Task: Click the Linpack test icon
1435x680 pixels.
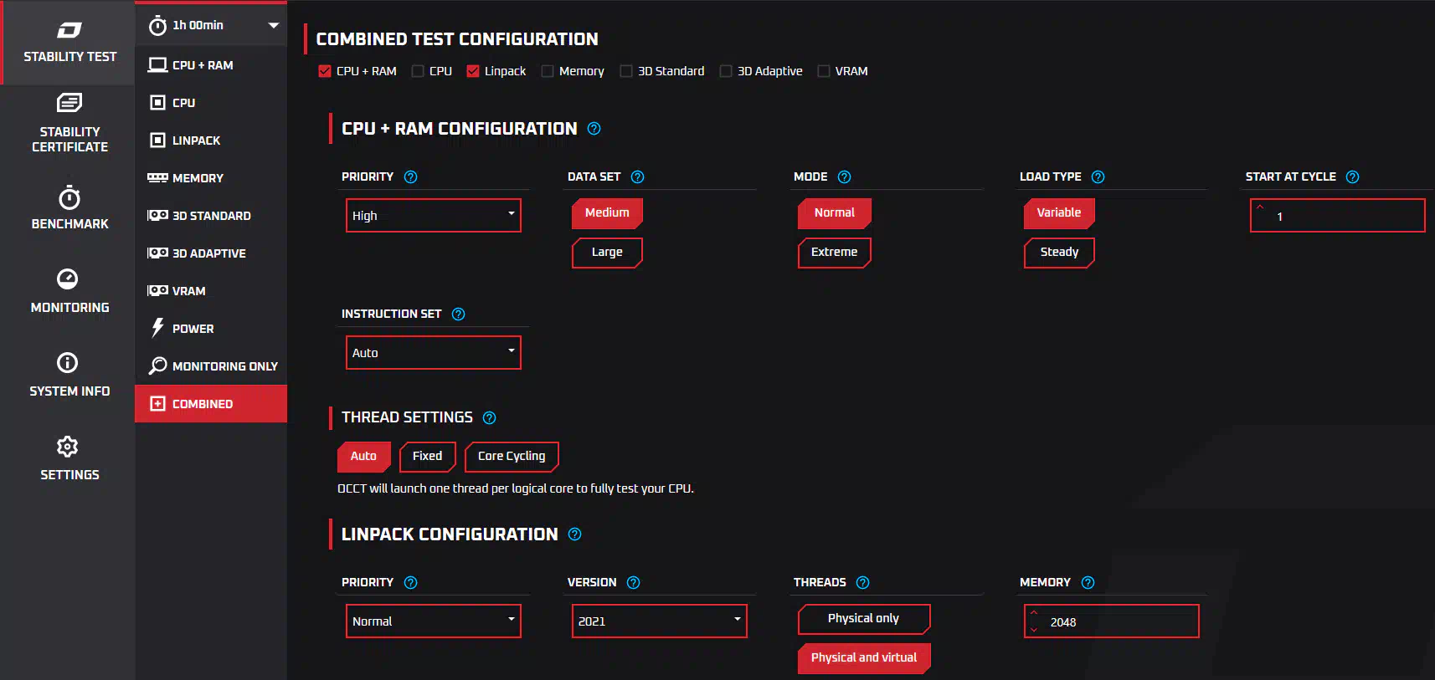Action: point(157,140)
